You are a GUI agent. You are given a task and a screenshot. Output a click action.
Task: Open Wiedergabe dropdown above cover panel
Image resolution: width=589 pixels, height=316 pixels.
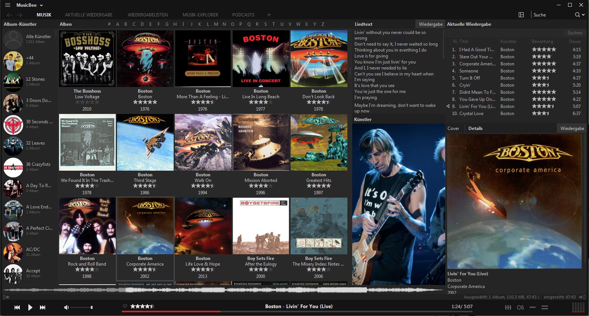click(x=572, y=128)
